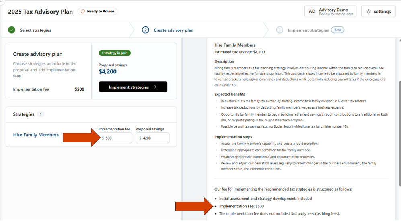401x223 pixels.
Task: Open the Settings button
Action: (x=378, y=12)
